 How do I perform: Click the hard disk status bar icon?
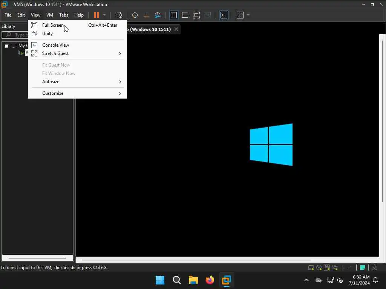click(311, 268)
